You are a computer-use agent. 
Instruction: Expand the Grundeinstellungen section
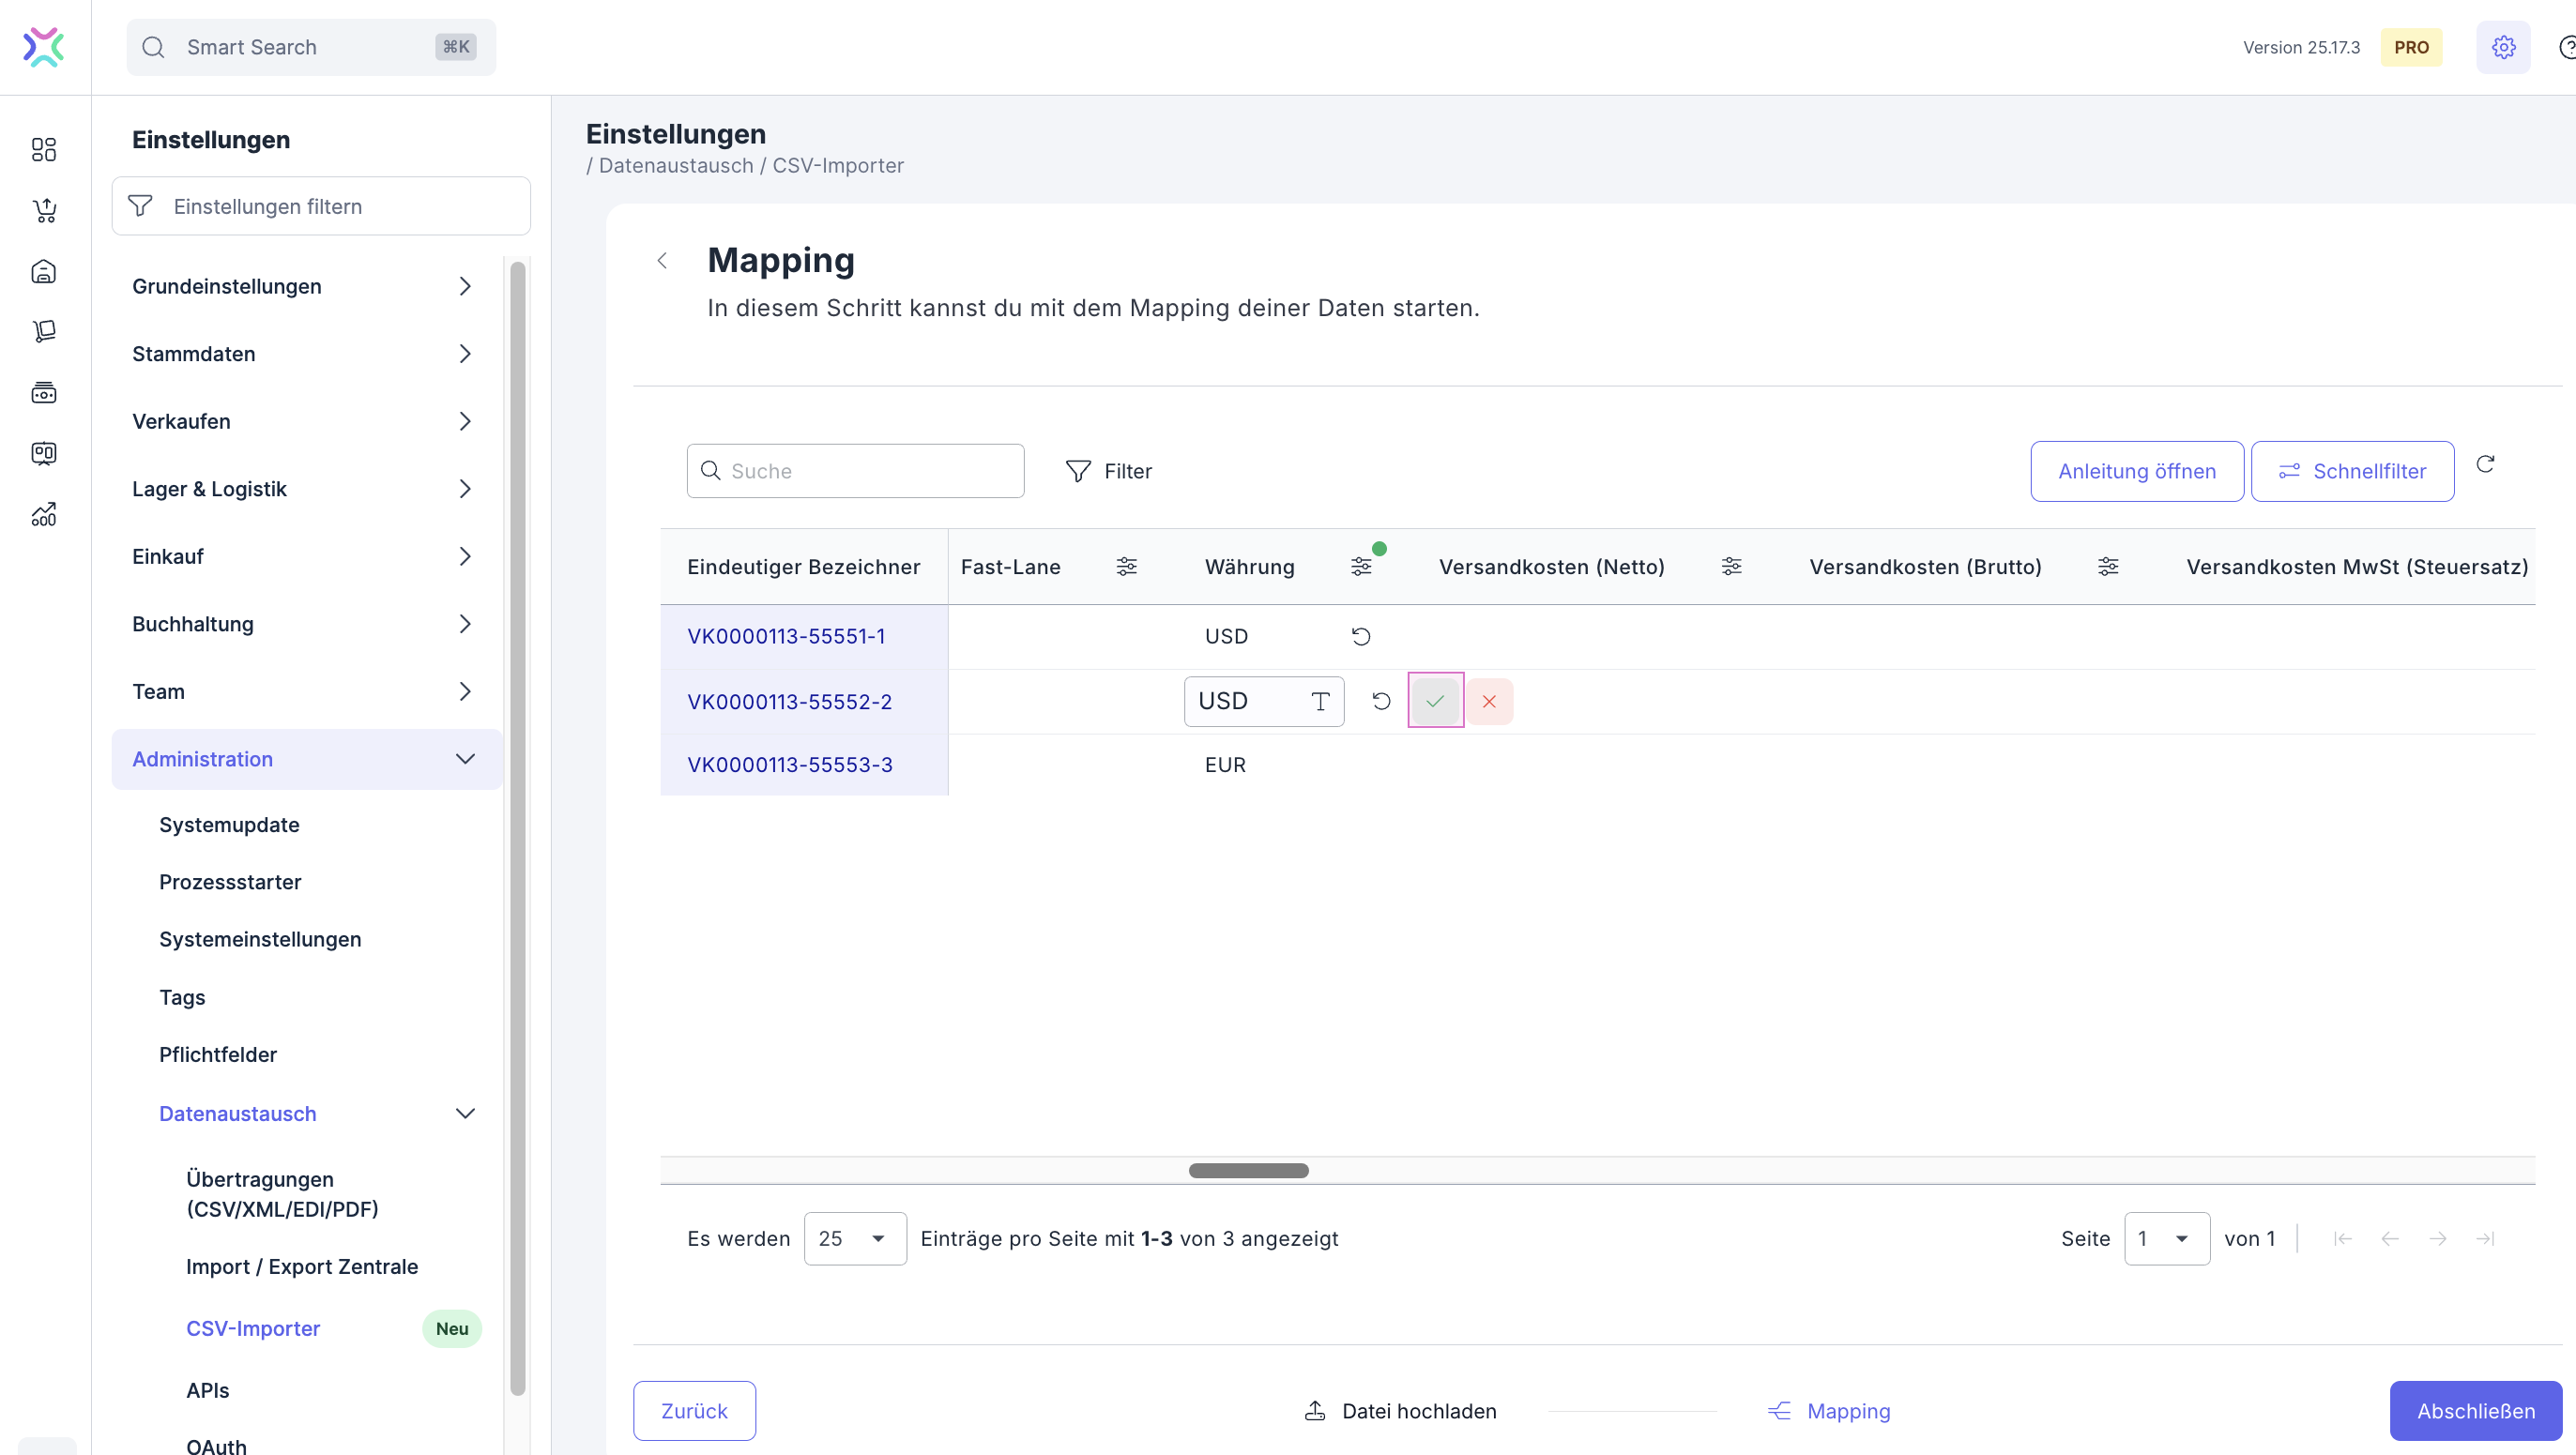[x=464, y=286]
